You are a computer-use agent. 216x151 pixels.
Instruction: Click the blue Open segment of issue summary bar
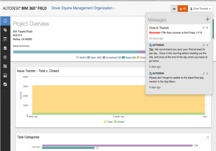click(x=76, y=52)
